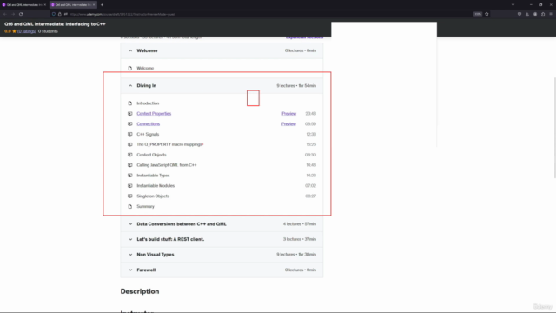
Task: Reset the page zoom level indicator
Action: [x=478, y=14]
